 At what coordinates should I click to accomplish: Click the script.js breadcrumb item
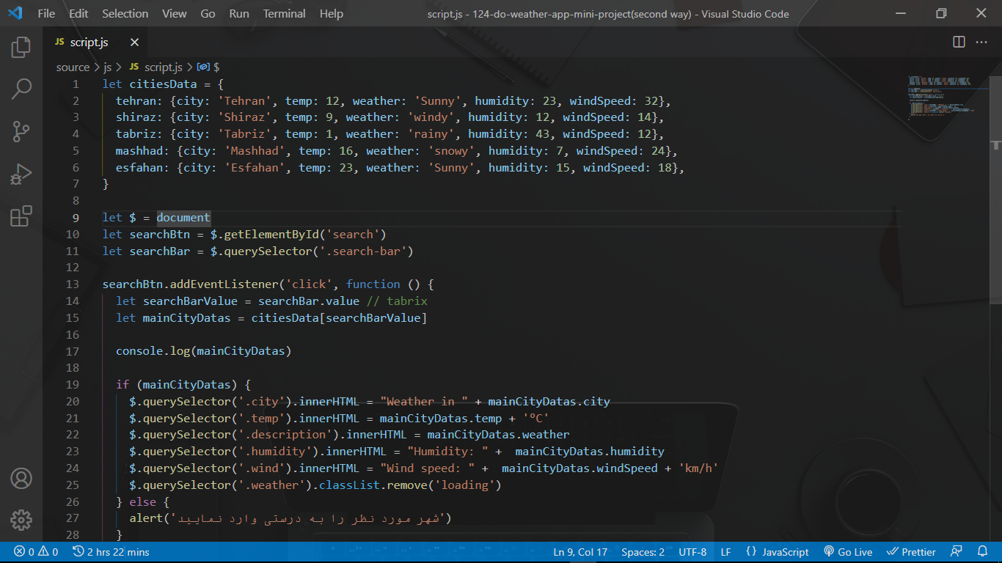pos(156,67)
